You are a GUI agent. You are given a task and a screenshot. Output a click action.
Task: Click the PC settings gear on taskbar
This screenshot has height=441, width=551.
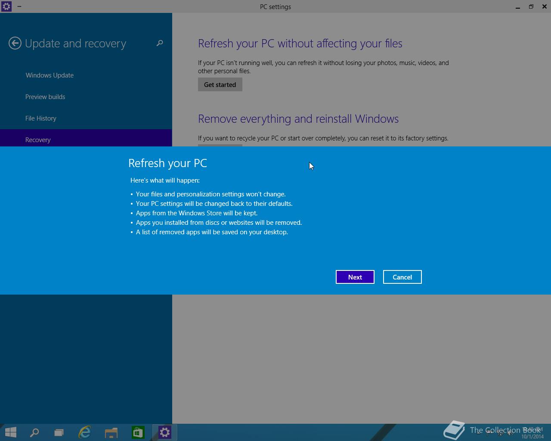pyautogui.click(x=165, y=432)
